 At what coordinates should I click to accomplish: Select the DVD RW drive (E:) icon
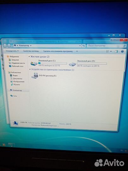pos(35,75)
